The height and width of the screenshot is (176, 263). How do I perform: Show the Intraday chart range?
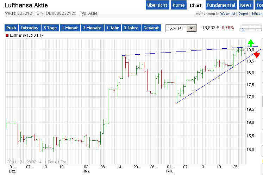[30, 28]
